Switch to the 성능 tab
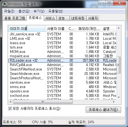The image size is (128, 127). click(63, 18)
